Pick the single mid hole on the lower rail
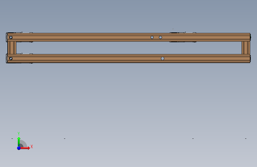257x167 pixels. 163,59
